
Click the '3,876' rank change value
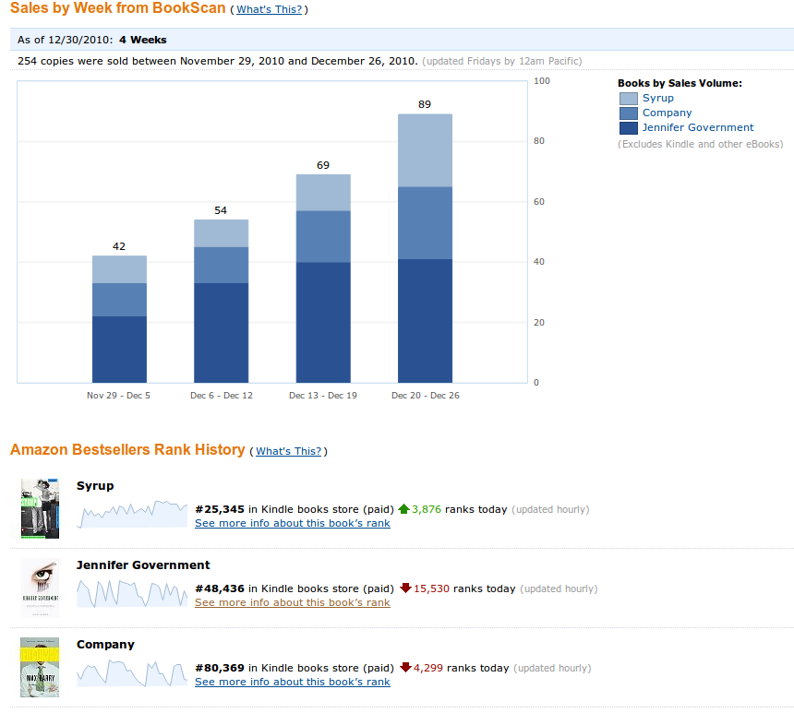(427, 509)
